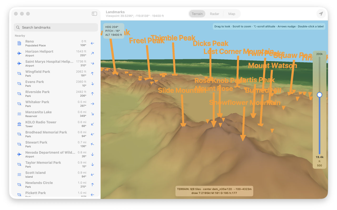Screen dimensions: 337x210
Task: Click the Stewart Park icon
Action: coord(19,144)
